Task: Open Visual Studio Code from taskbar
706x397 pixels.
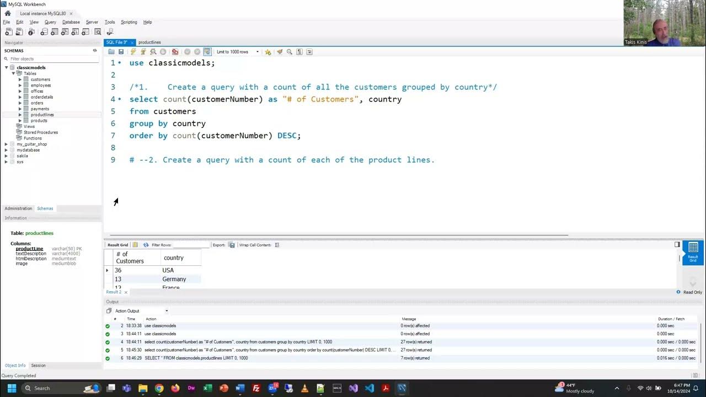Action: 369,388
